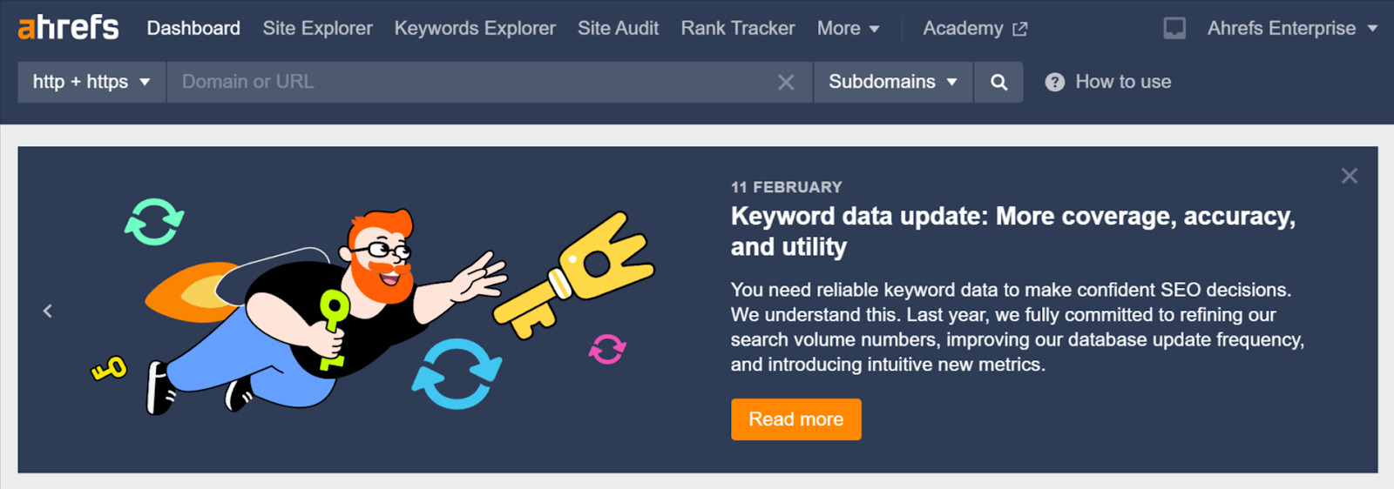Click the Ahrefs logo
The height and width of the screenshot is (489, 1394).
tap(68, 28)
